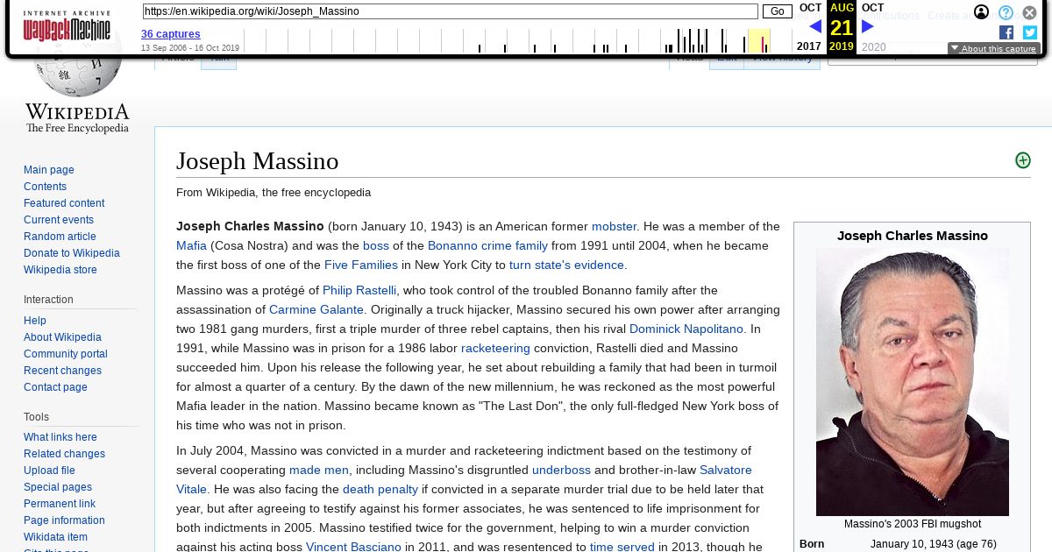Image resolution: width=1052 pixels, height=552 pixels.
Task: Open Special pages link
Action: click(x=58, y=487)
